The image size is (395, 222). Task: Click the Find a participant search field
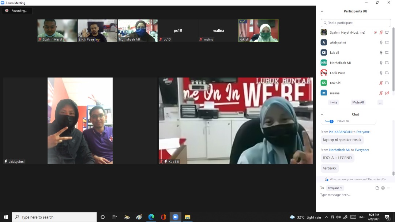[x=355, y=23]
